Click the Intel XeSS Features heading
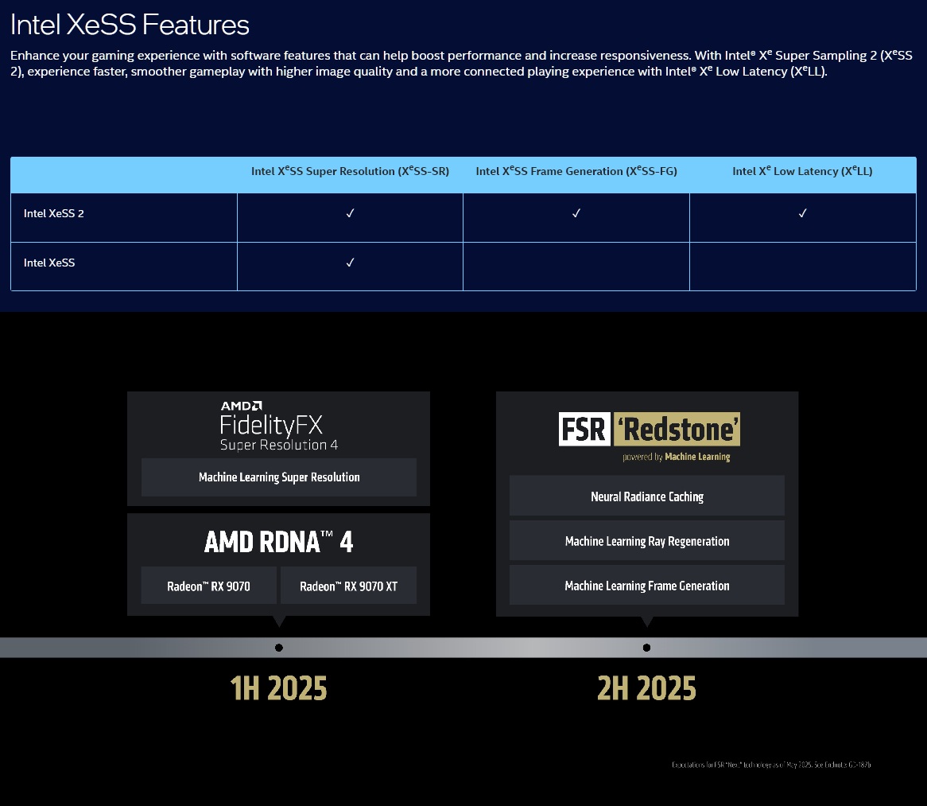The width and height of the screenshot is (927, 806). 130,25
